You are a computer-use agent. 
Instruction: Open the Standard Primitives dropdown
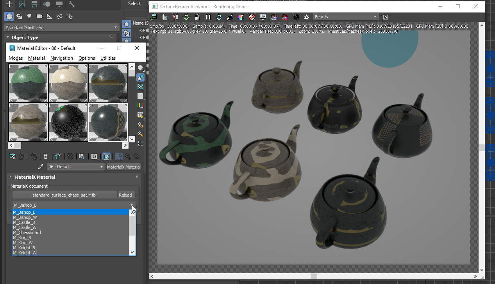tap(61, 28)
